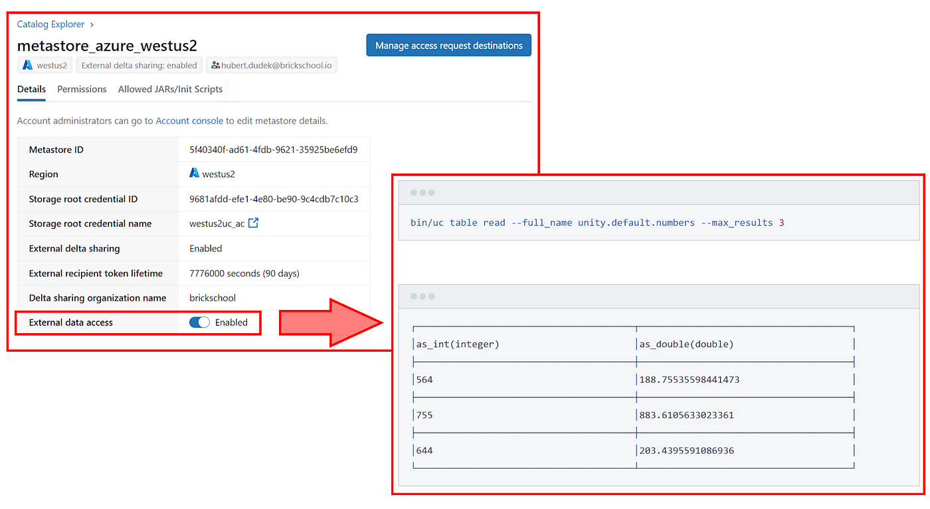The width and height of the screenshot is (930, 509).
Task: Click the Metastore ID label
Action: [x=56, y=150]
